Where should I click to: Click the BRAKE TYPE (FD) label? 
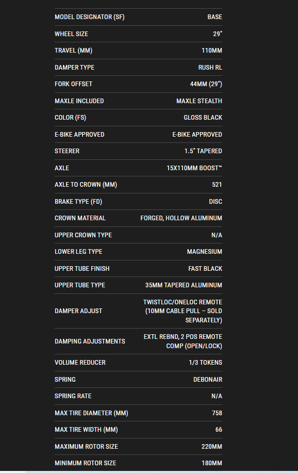[x=78, y=202]
